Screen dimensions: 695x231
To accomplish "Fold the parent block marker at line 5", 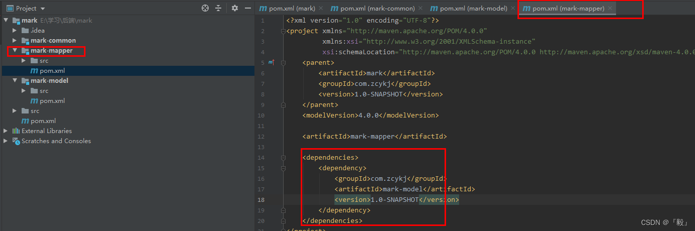I will [x=284, y=62].
